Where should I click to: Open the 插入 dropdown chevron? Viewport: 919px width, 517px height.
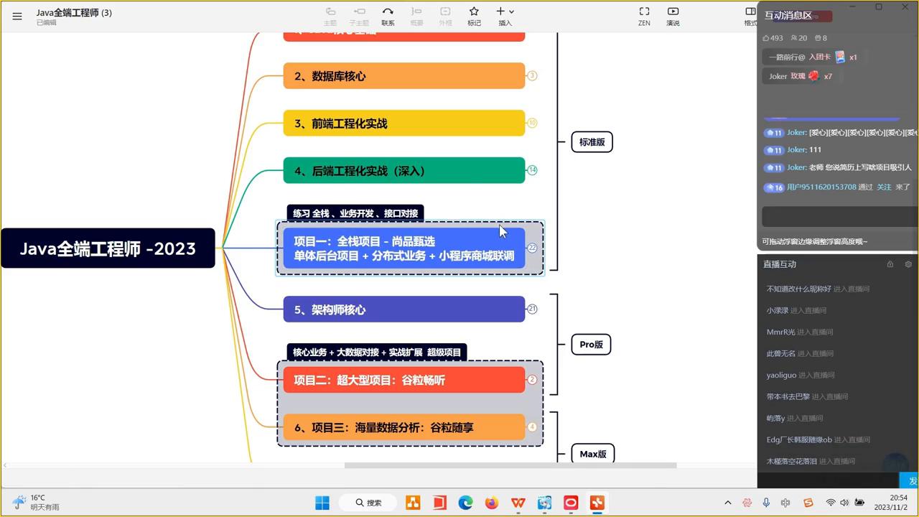pyautogui.click(x=510, y=11)
